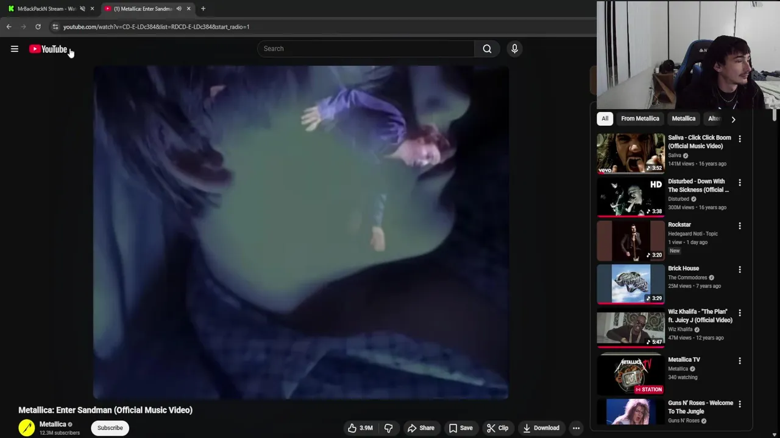Select the From Metallica filter chip
Screen dimensions: 780x438
[640, 119]
